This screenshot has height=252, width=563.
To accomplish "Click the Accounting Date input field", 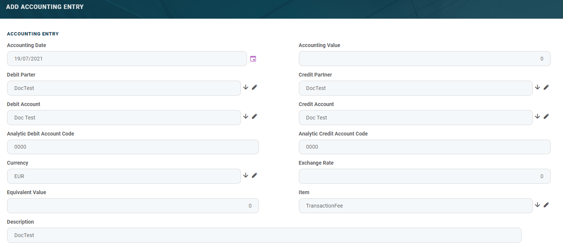I will [x=127, y=59].
